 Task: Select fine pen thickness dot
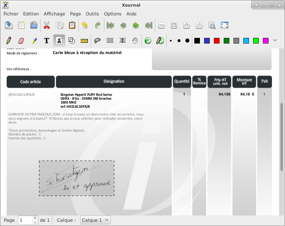tap(171, 41)
